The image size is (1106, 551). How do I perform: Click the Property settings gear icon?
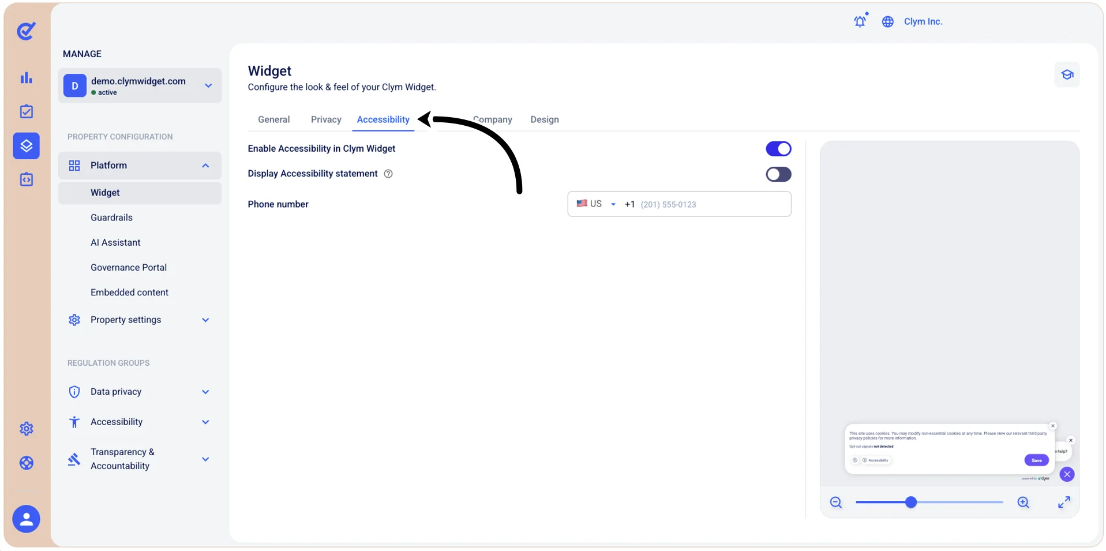click(74, 320)
